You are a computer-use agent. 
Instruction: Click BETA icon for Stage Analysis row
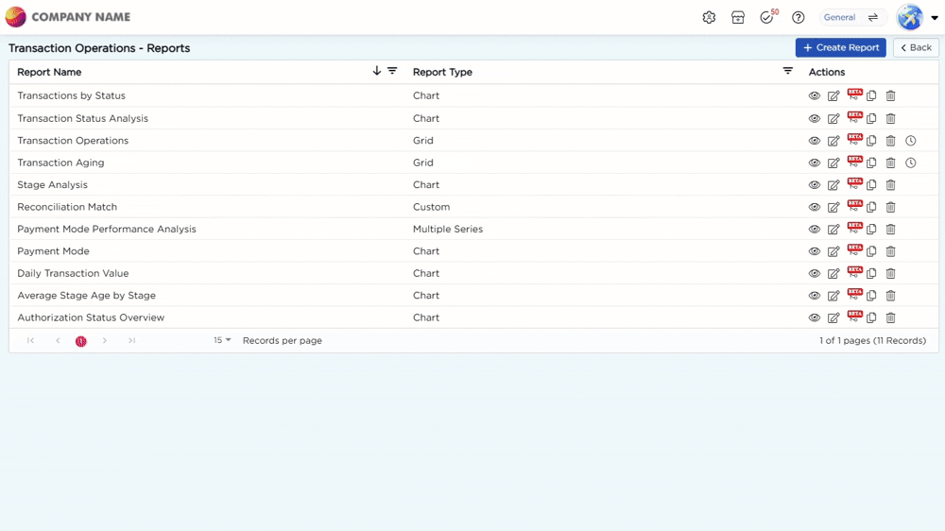click(854, 183)
